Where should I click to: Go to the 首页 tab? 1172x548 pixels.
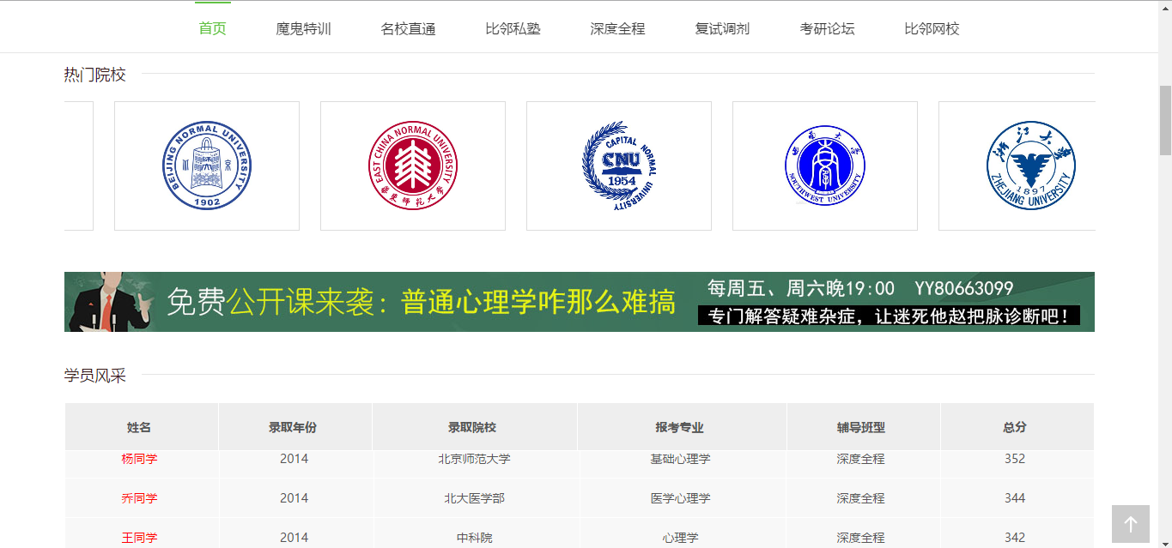[212, 28]
